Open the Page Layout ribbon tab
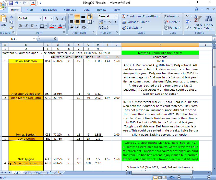The width and height of the screenshot is (216, 180). click(x=49, y=10)
